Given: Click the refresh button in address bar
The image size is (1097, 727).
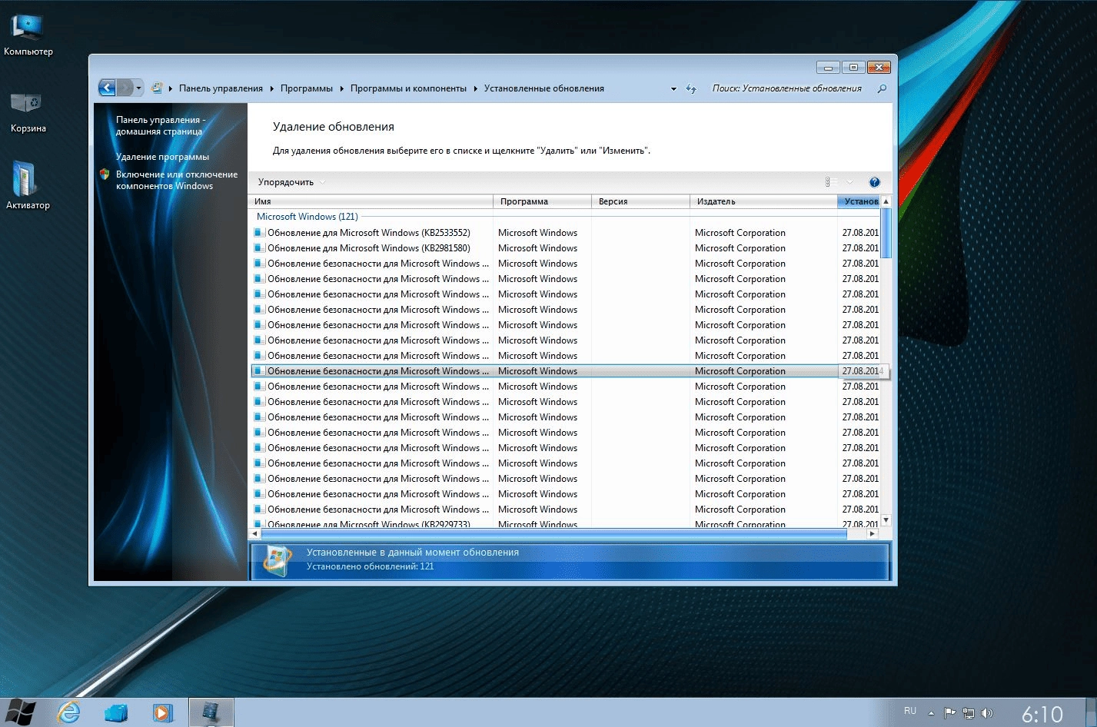Looking at the screenshot, I should click(x=691, y=89).
